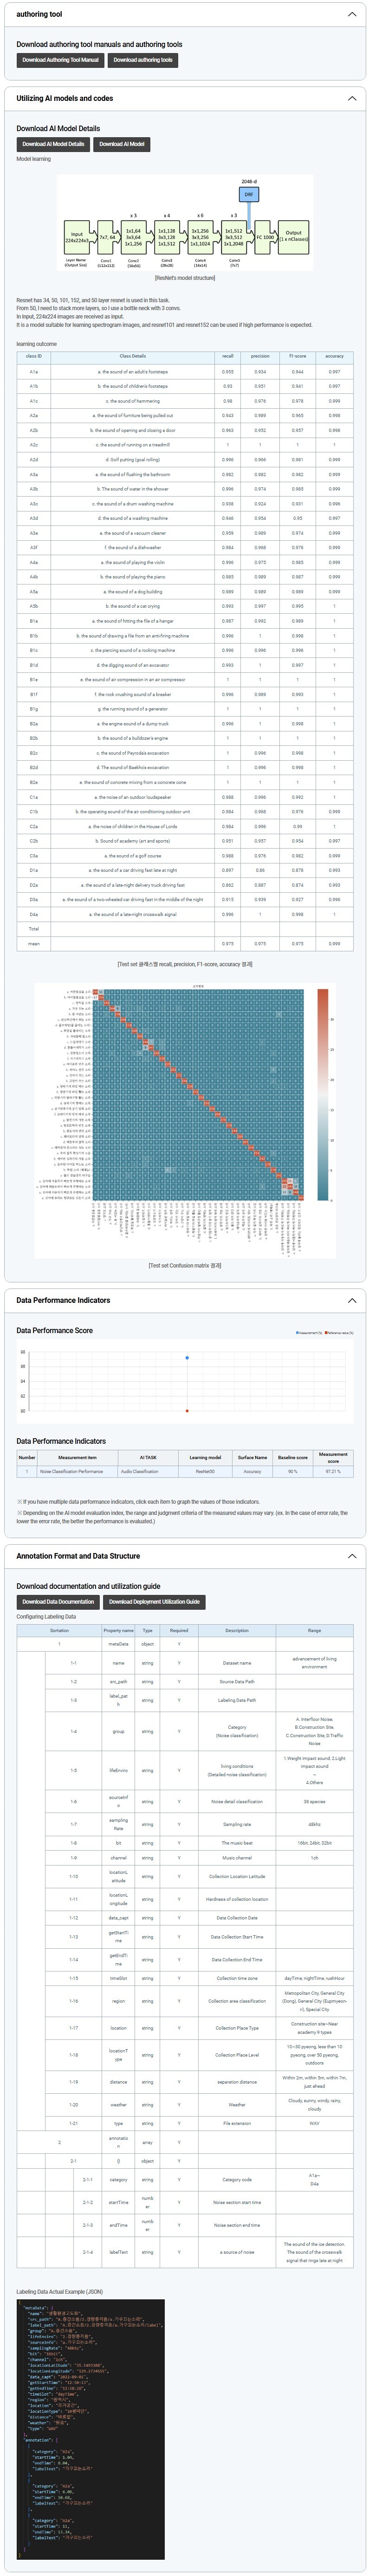The height and width of the screenshot is (2576, 369).
Task: Click the blue measurement data point on chart
Action: 187,1358
